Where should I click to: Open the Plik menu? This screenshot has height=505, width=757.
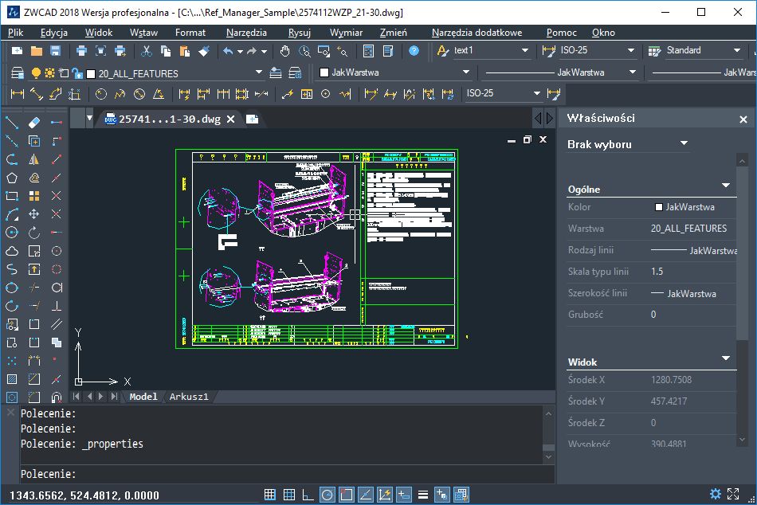tap(15, 33)
